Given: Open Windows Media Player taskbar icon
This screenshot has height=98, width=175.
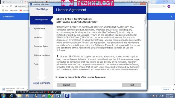Looking at the screenshot, I should (27, 96).
